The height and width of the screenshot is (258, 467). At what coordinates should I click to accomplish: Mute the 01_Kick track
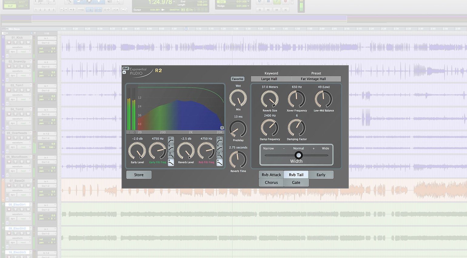pos(28,42)
